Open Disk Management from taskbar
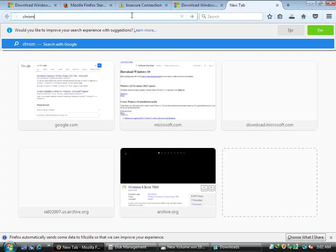The height and width of the screenshot is (252, 336). [x=131, y=247]
